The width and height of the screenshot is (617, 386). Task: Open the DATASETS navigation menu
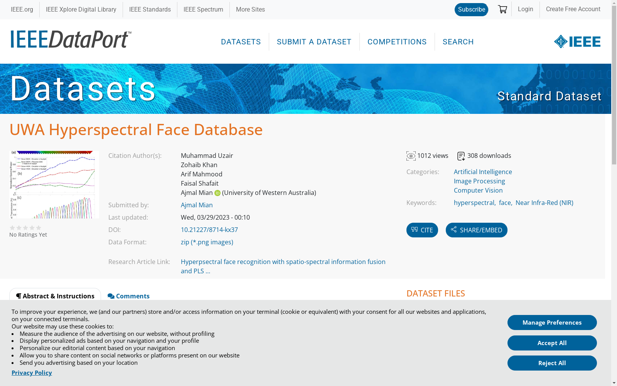241,42
